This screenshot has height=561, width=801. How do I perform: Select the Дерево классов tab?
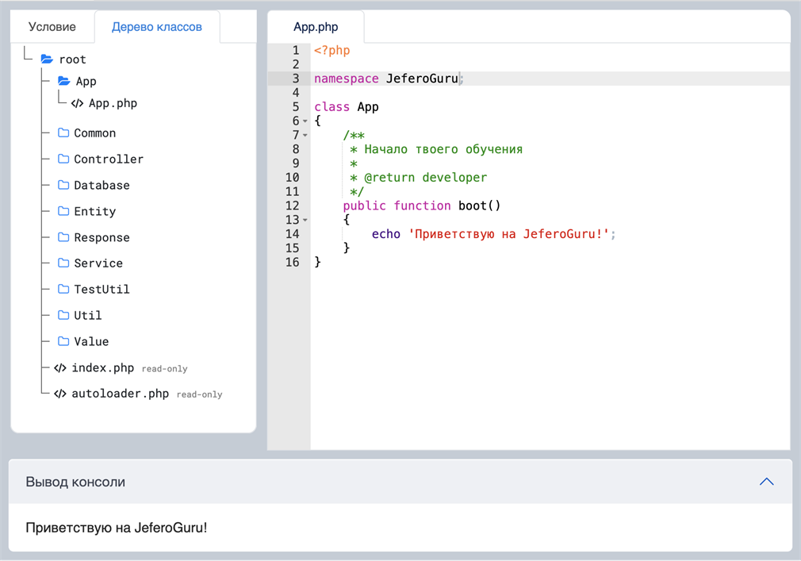[157, 27]
